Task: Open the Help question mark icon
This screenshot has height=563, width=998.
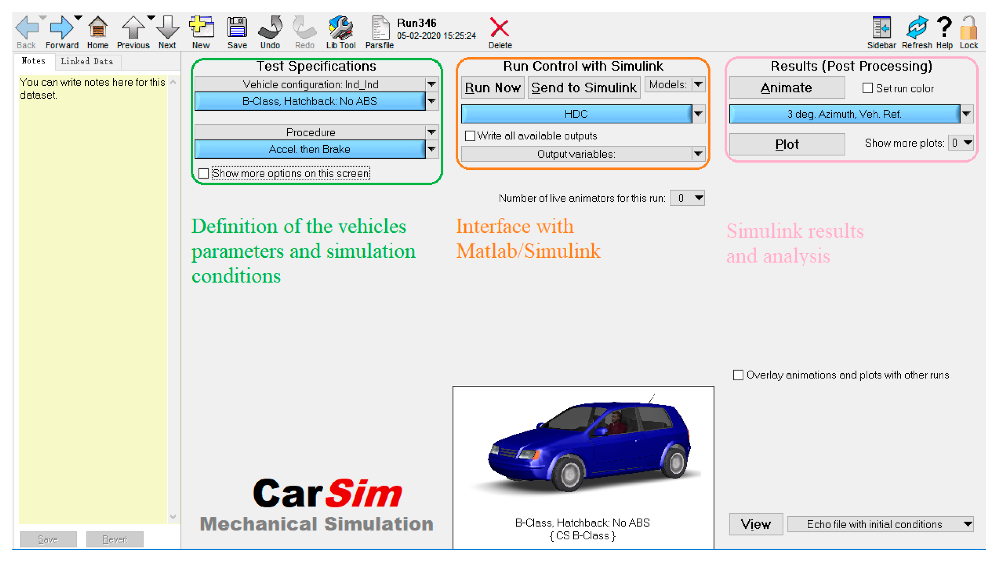Action: (944, 28)
